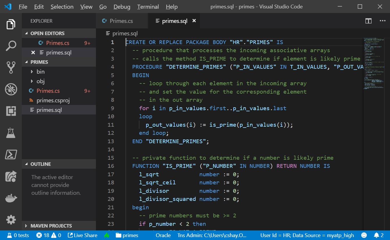Image resolution: width=390 pixels, height=240 pixels.
Task: Collapse the Open Editors section
Action: click(47, 33)
